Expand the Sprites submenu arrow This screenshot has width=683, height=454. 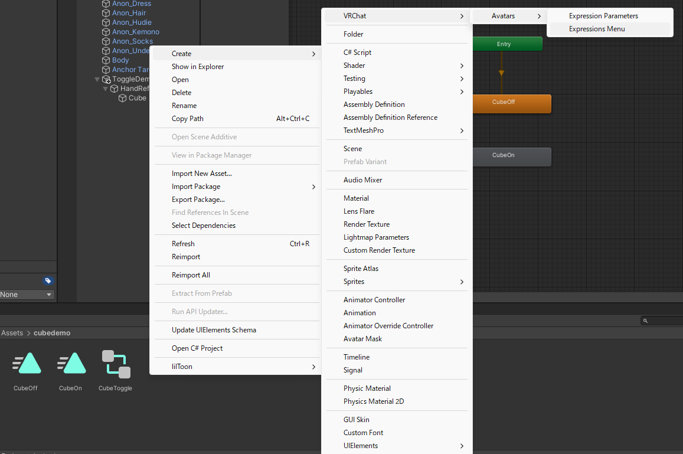[462, 282]
